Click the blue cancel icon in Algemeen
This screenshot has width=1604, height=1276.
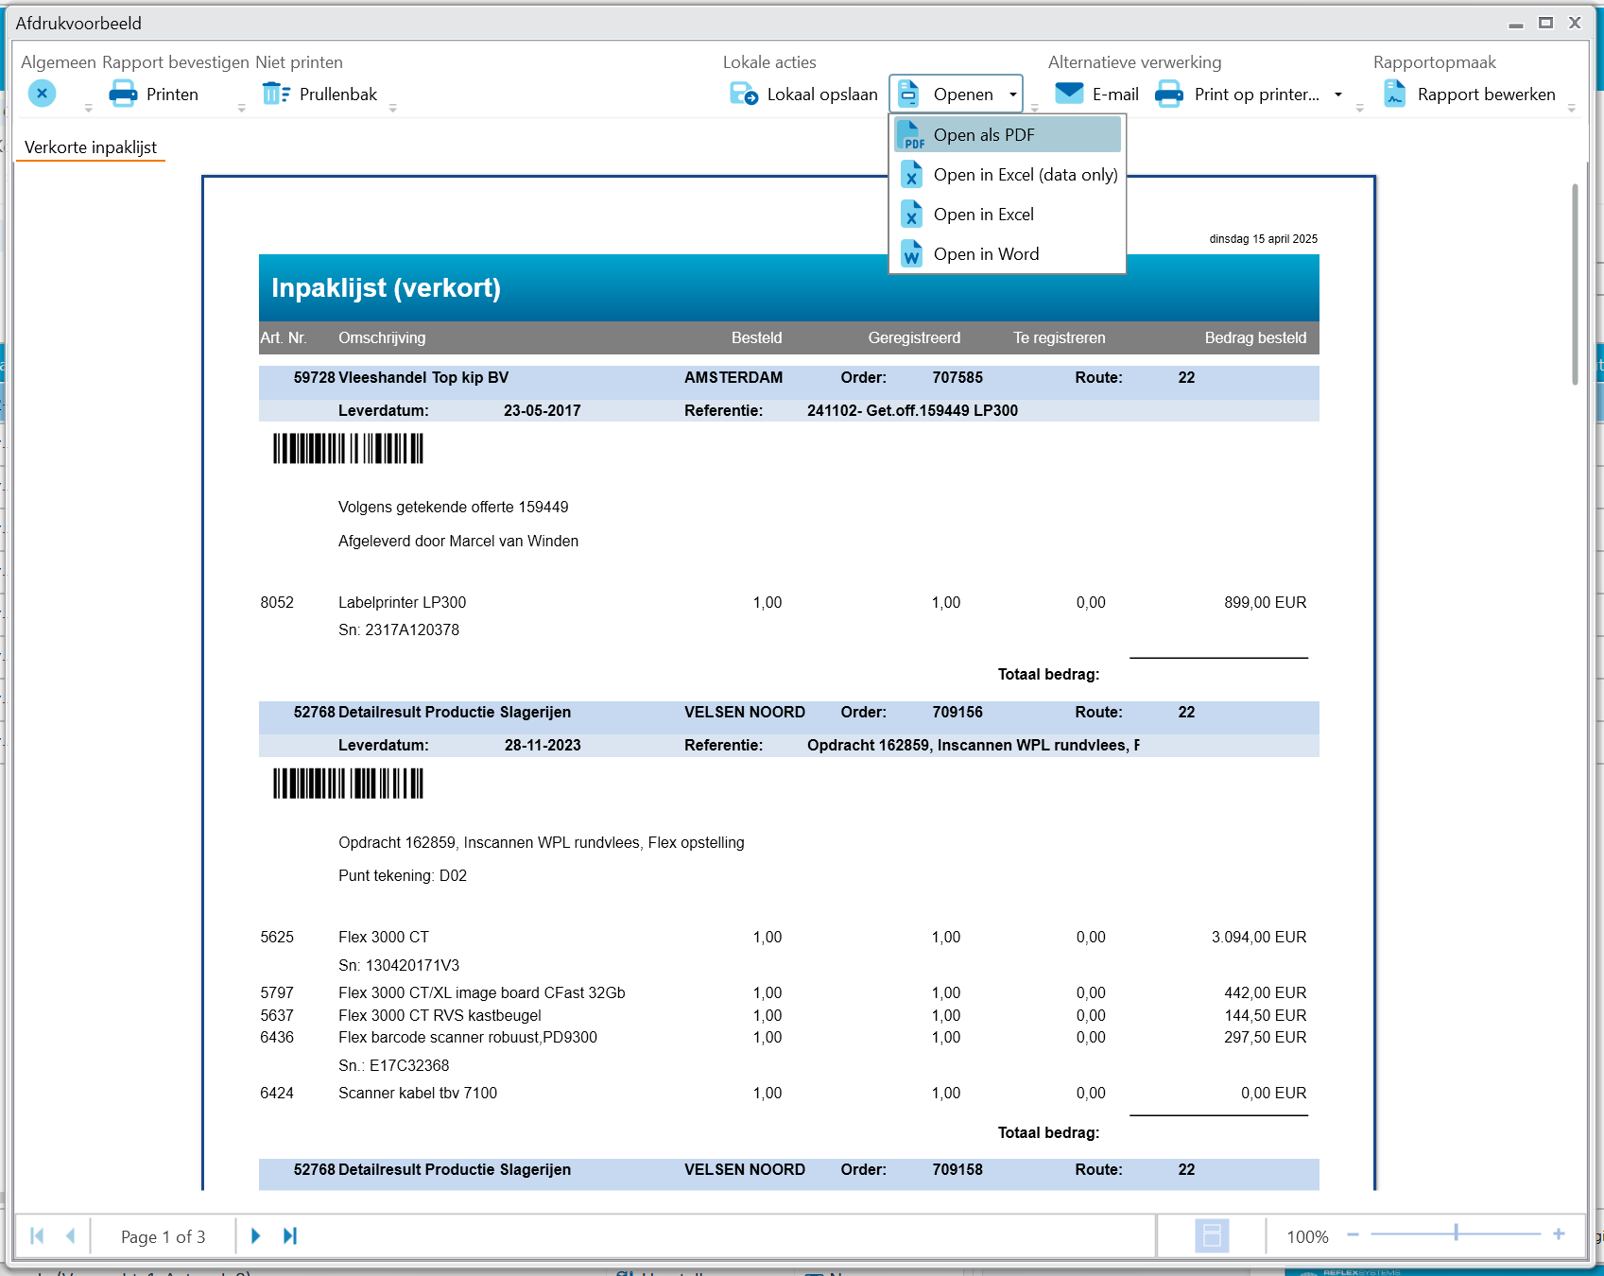41,93
